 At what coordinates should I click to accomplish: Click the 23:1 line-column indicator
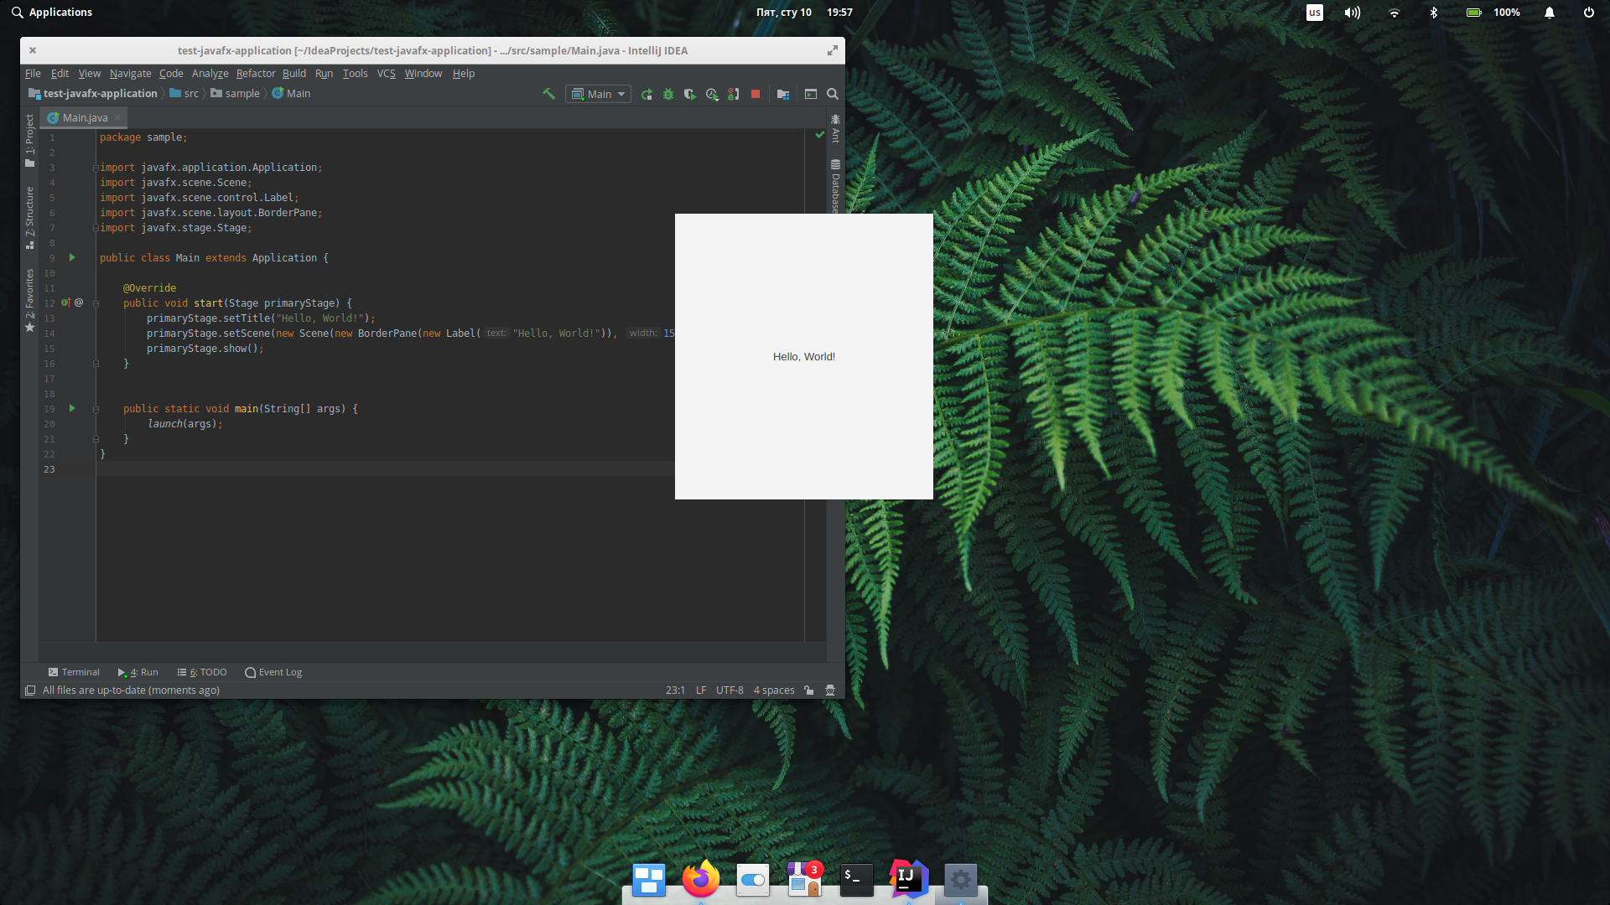coord(675,690)
